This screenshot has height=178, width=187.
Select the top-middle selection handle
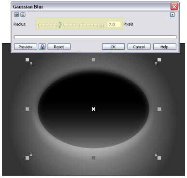(93, 60)
